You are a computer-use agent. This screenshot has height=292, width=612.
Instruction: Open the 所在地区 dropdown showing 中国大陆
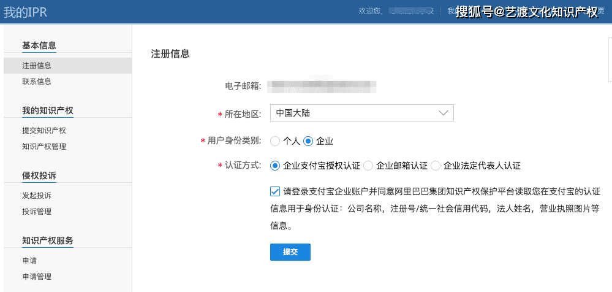point(362,113)
